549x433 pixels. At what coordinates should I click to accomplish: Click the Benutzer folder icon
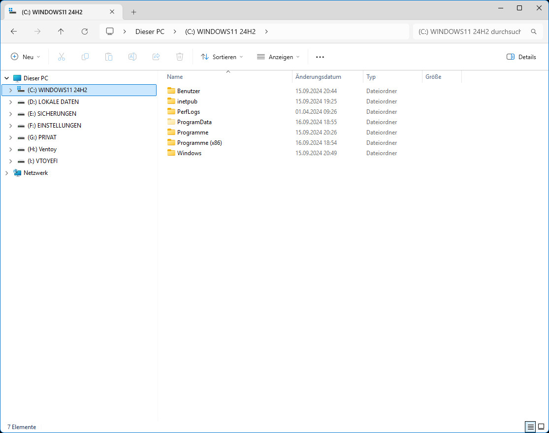(171, 91)
